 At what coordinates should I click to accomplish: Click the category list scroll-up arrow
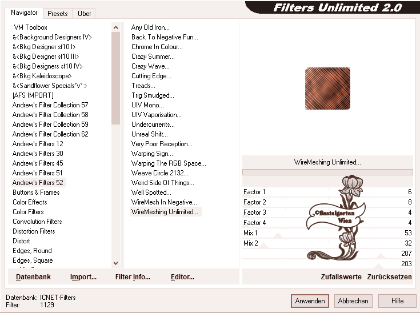pos(115,27)
